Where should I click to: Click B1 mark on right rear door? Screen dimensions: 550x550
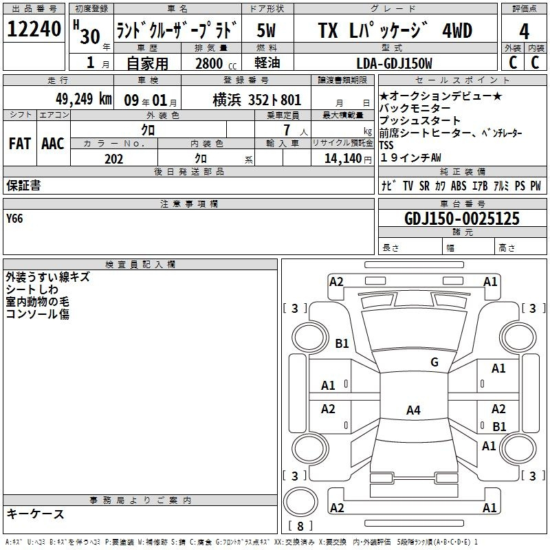(499, 426)
